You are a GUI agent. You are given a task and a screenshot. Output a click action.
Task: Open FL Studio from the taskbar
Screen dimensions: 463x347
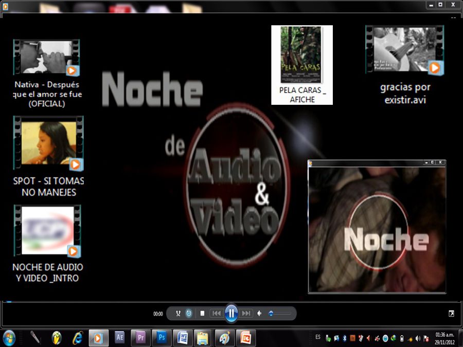pos(57,338)
